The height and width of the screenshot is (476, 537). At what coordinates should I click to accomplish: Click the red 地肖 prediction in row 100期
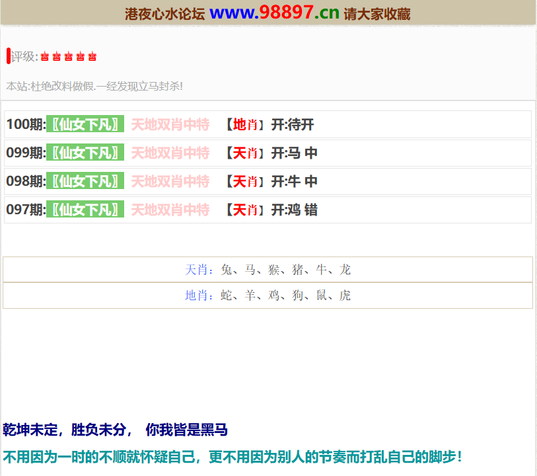pyautogui.click(x=245, y=124)
